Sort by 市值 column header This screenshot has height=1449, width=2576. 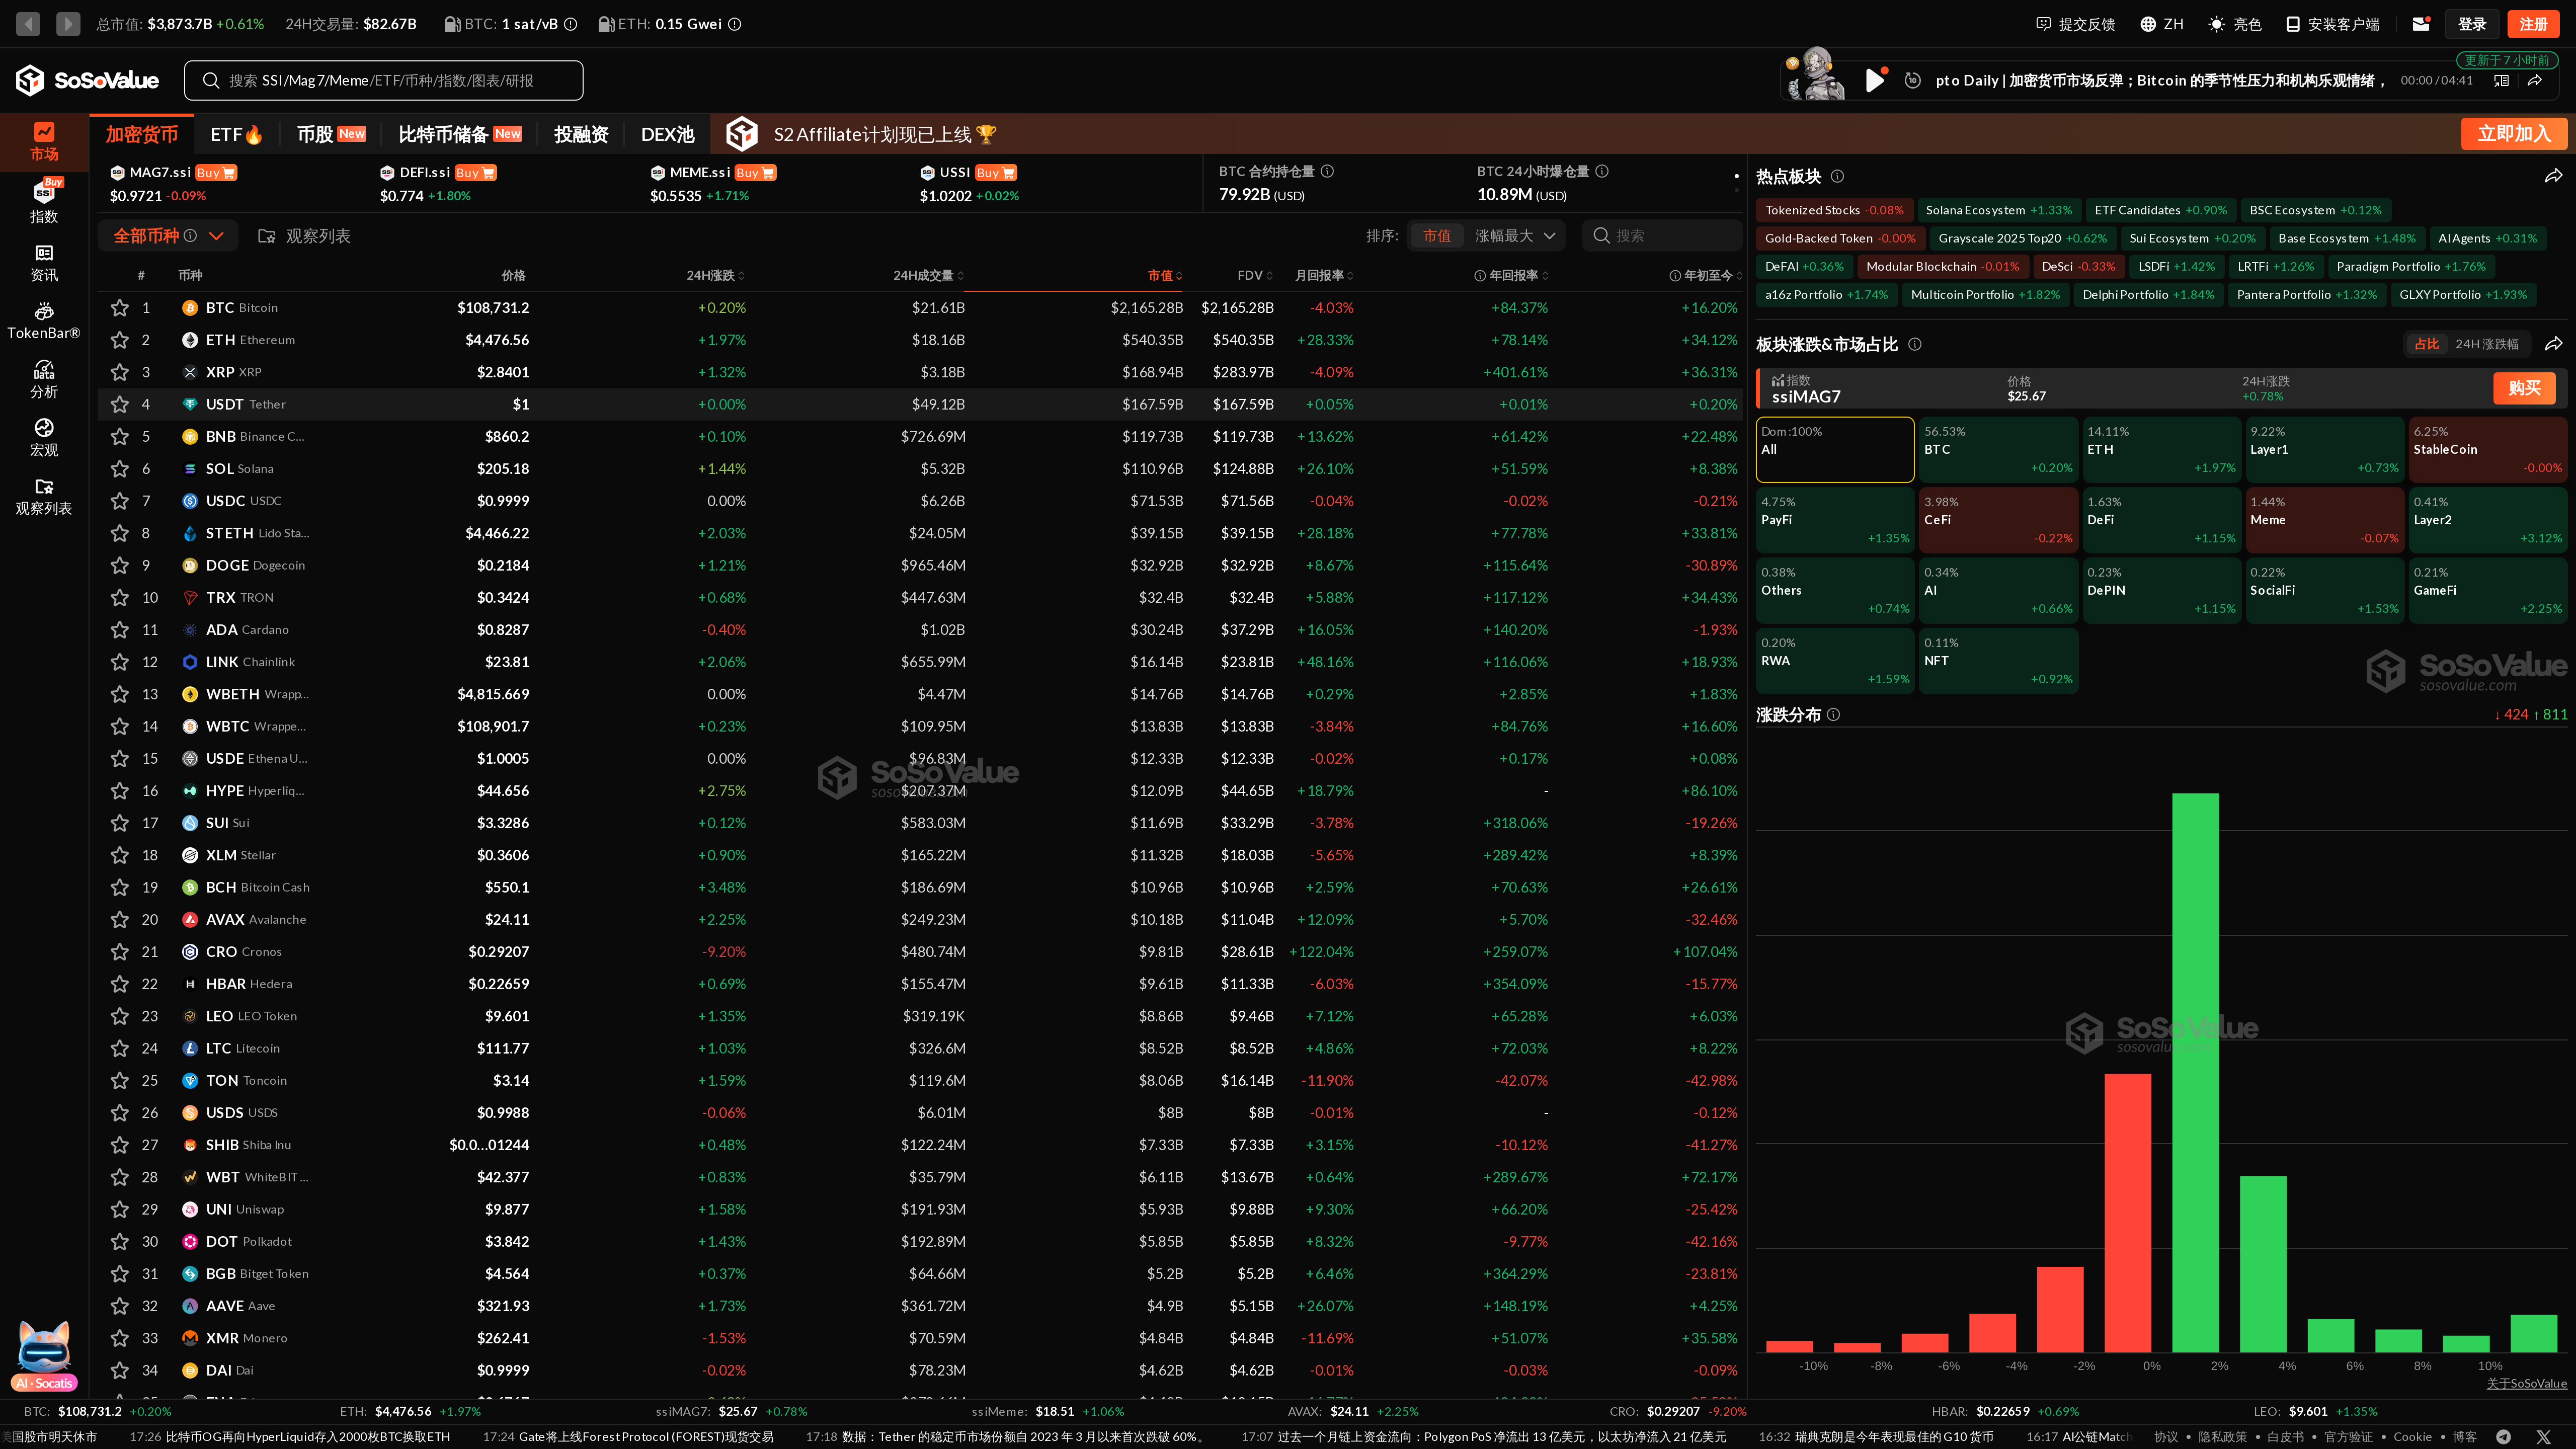coord(1165,275)
